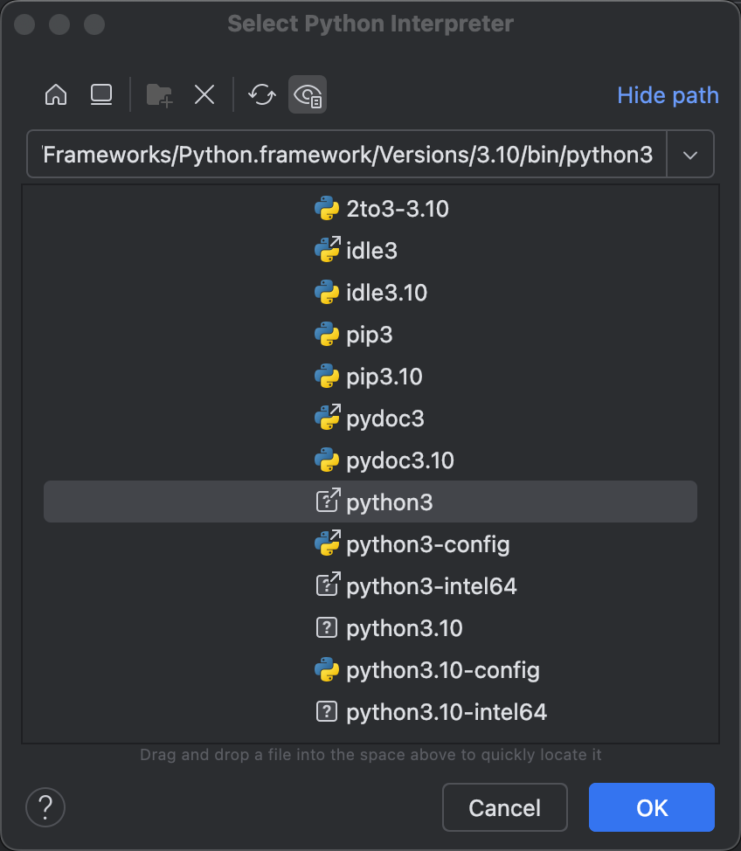The height and width of the screenshot is (851, 741).
Task: Create a new folder icon
Action: click(x=160, y=95)
